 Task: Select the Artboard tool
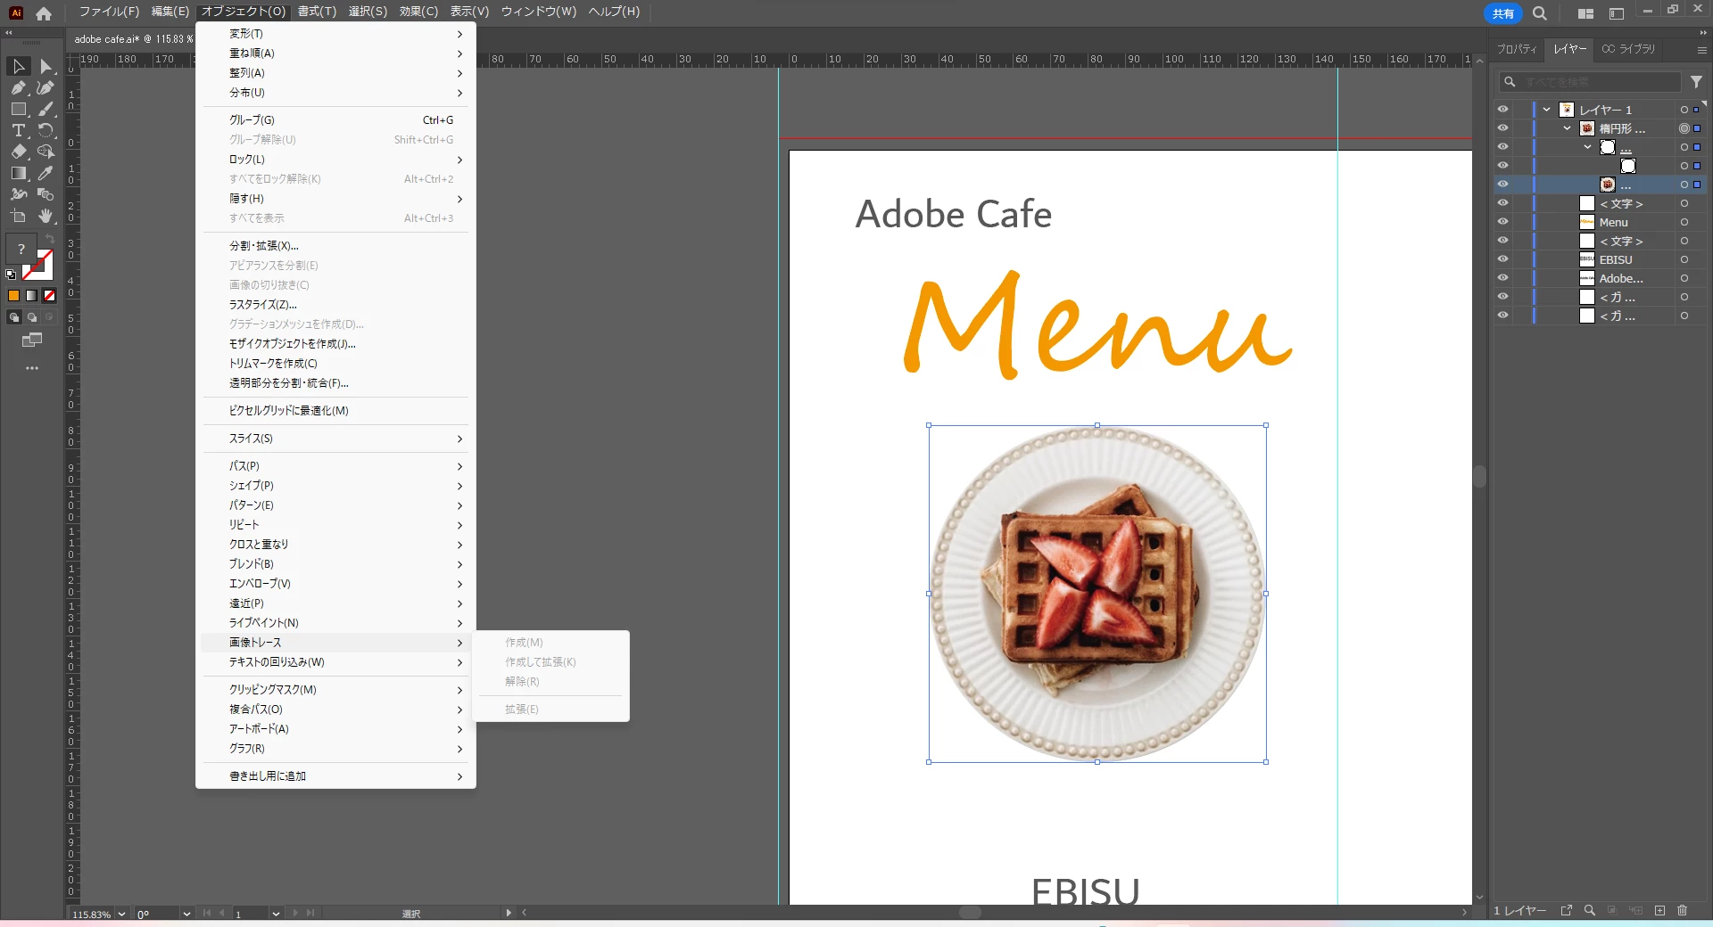[19, 217]
